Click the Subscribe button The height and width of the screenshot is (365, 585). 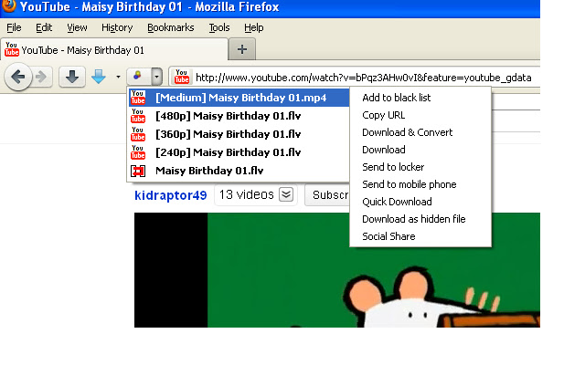coord(327,194)
